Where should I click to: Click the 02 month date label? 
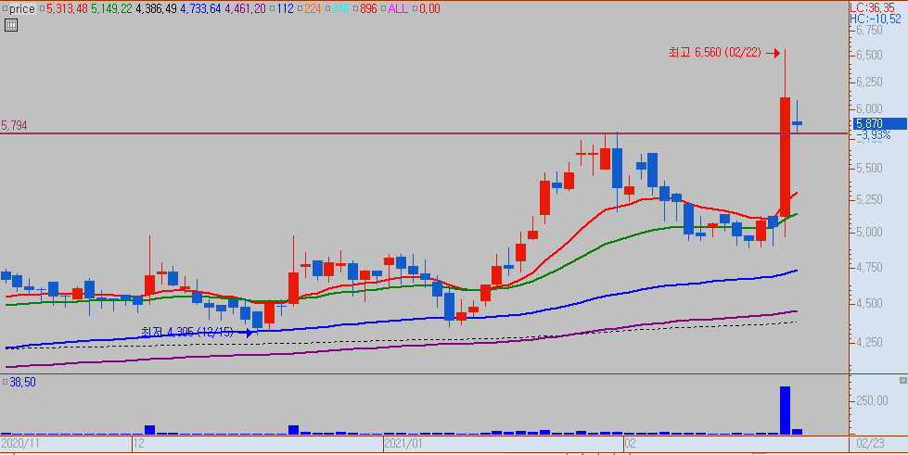[x=630, y=444]
